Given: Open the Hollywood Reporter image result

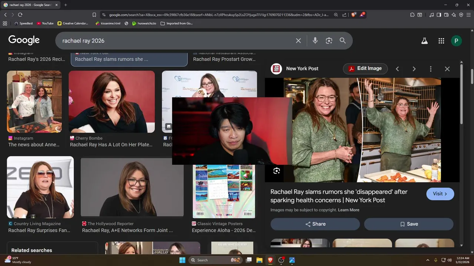Looking at the screenshot, I should click(132, 187).
